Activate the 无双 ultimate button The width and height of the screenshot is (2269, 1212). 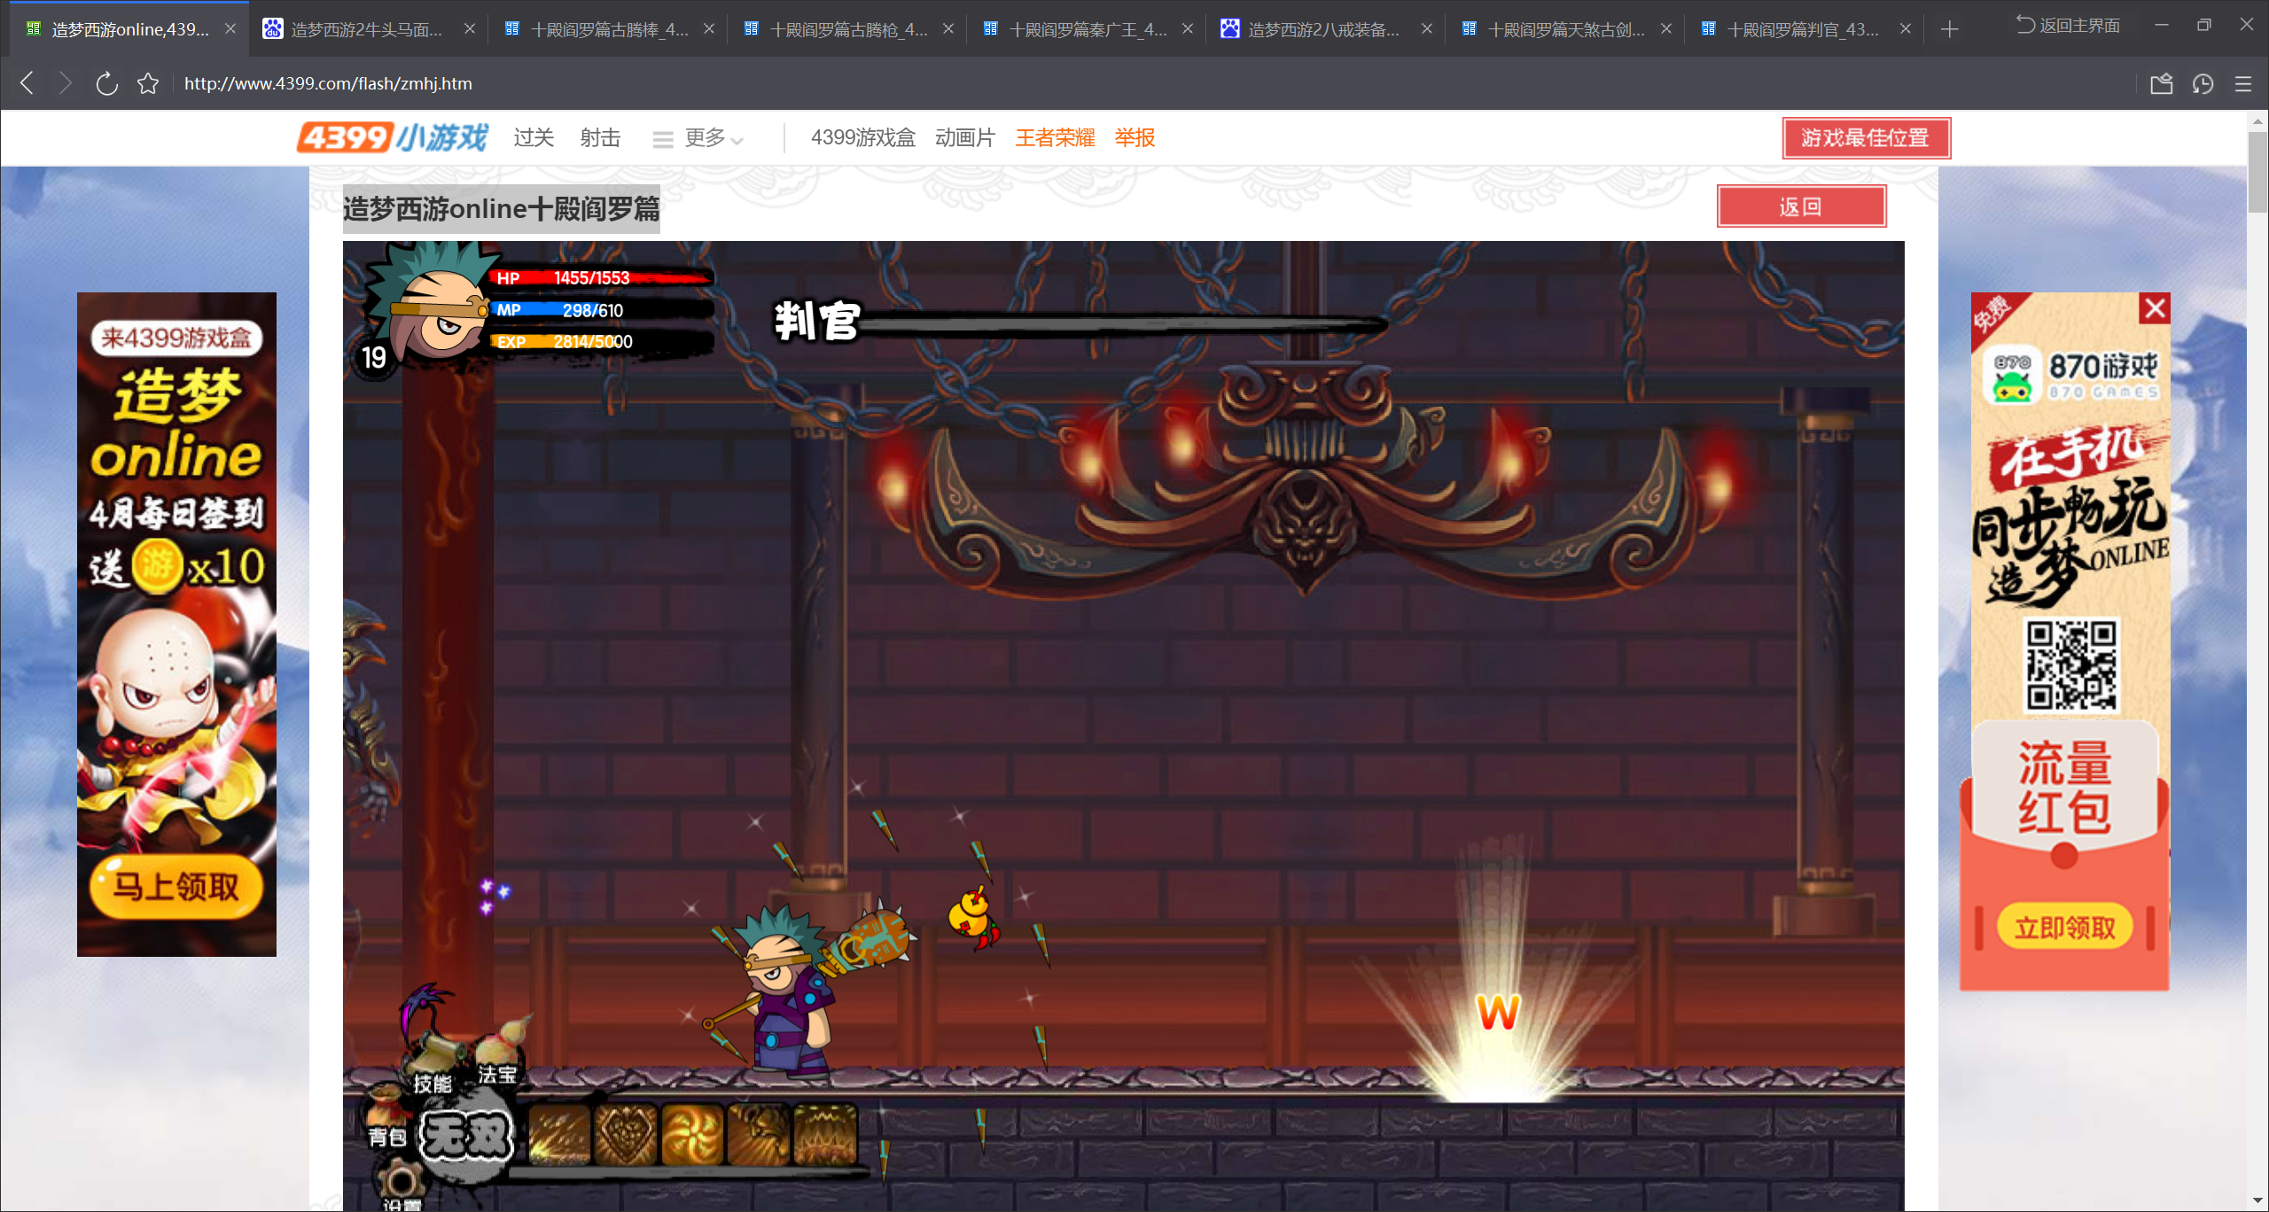[x=466, y=1136]
